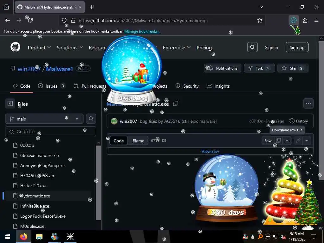Viewport: 324px width, 243px height.
Task: Switch to the Blame view toggle
Action: (138, 141)
